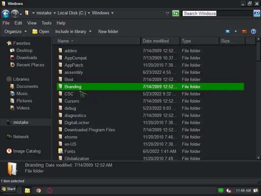This screenshot has height=196, width=261.
Task: Click the Fonts folder icon
Action: (61, 151)
